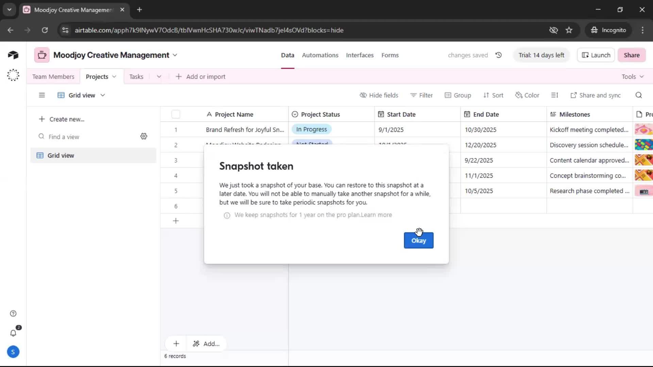Click the Okay button in Snapshot dialog
This screenshot has width=653, height=367.
coord(419,240)
